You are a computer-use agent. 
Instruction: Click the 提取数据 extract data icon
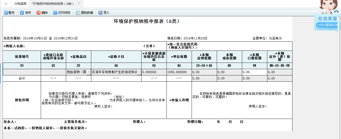click(x=78, y=13)
